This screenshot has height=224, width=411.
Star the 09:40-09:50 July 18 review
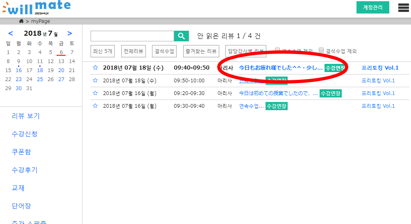click(x=95, y=68)
